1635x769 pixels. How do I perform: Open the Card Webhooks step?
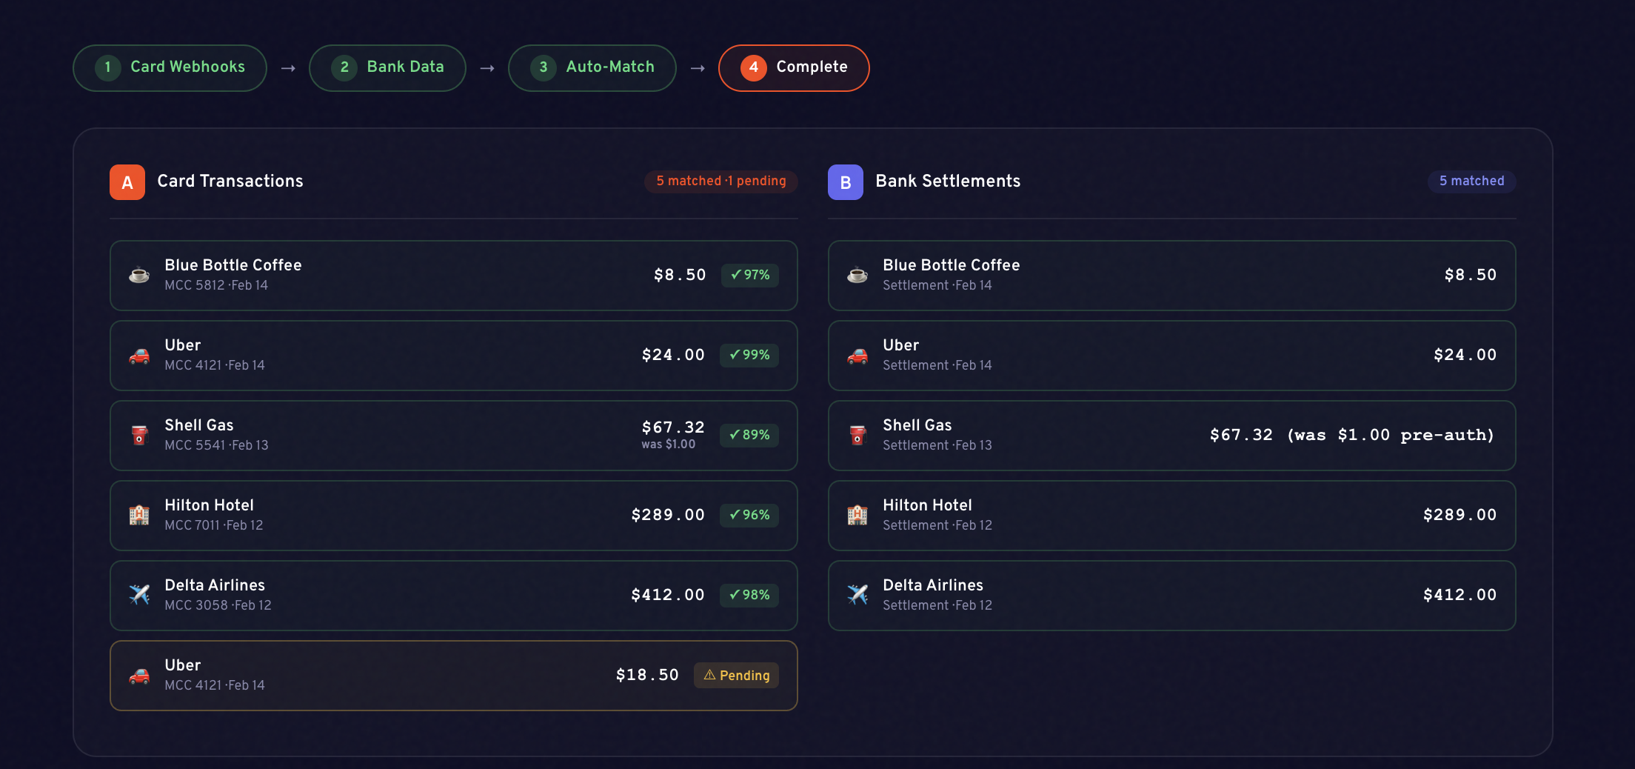(170, 67)
